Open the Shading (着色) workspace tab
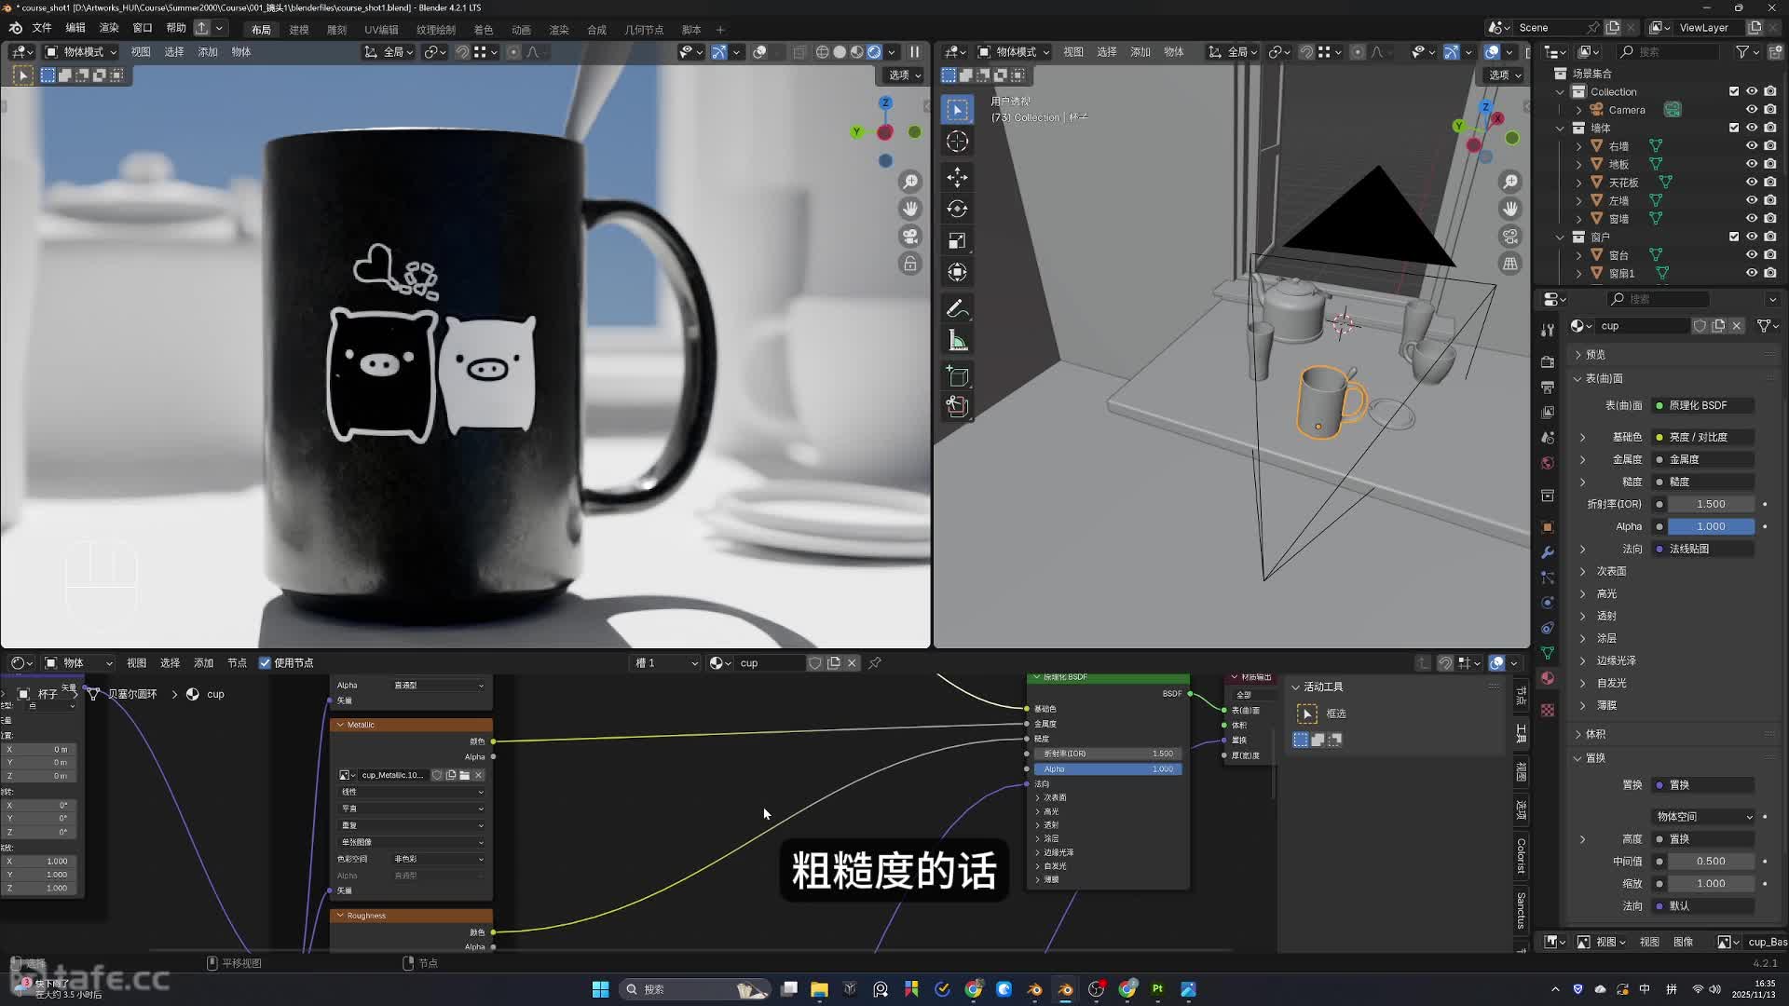1789x1006 pixels. (x=483, y=30)
